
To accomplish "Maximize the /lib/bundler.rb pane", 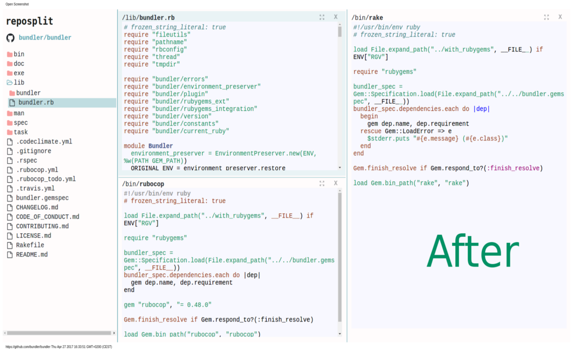I will [x=322, y=17].
